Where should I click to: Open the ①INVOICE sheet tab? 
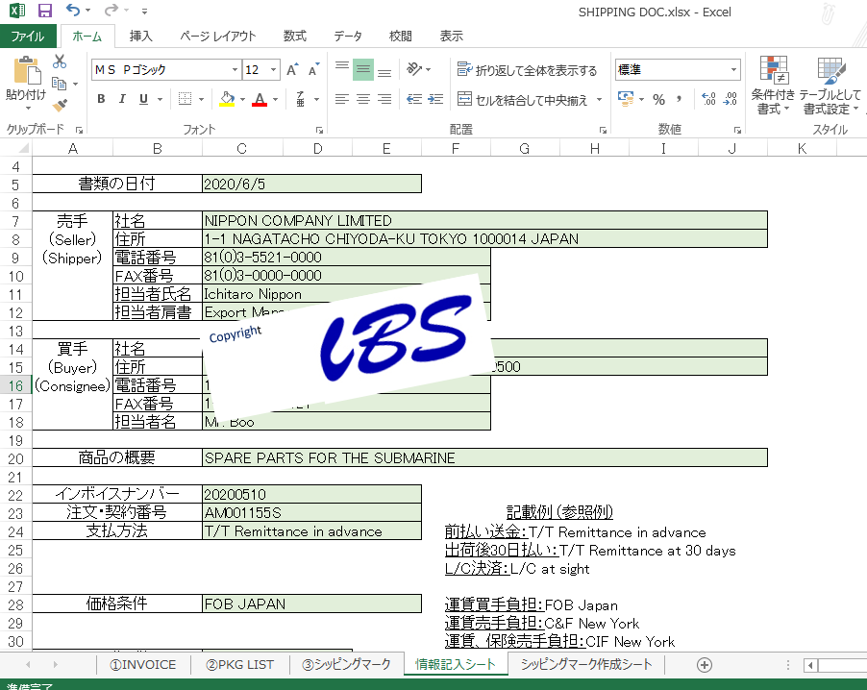coord(142,665)
